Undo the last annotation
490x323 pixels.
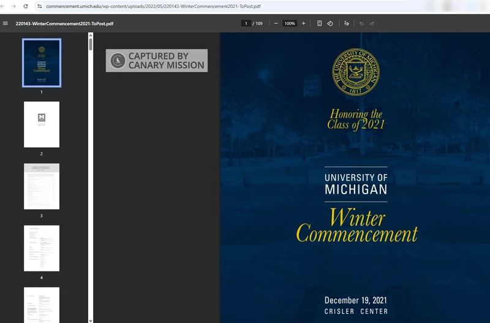click(x=361, y=23)
